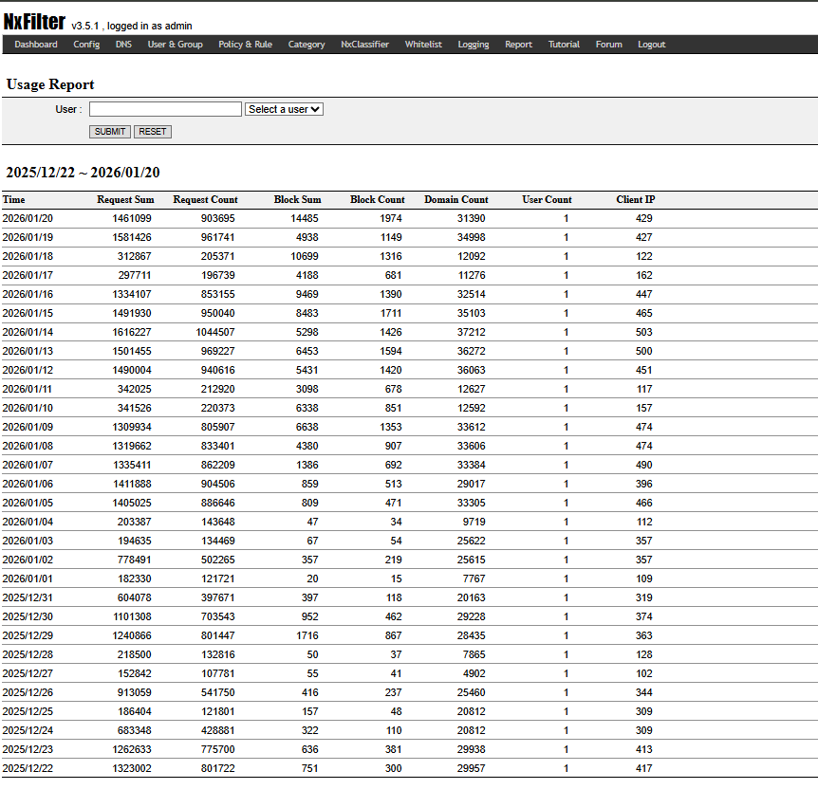Click the User Count column header
Viewport: 818px width, 808px height.
click(547, 199)
